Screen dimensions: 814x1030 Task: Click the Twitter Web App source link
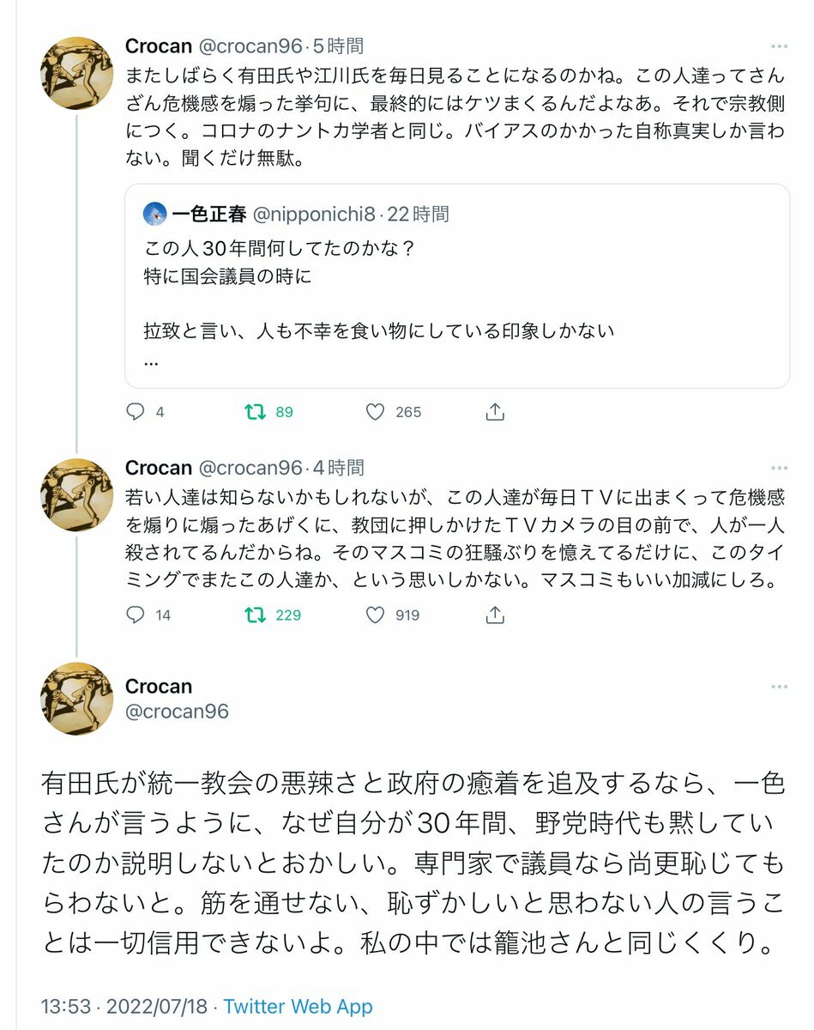pos(298,1006)
